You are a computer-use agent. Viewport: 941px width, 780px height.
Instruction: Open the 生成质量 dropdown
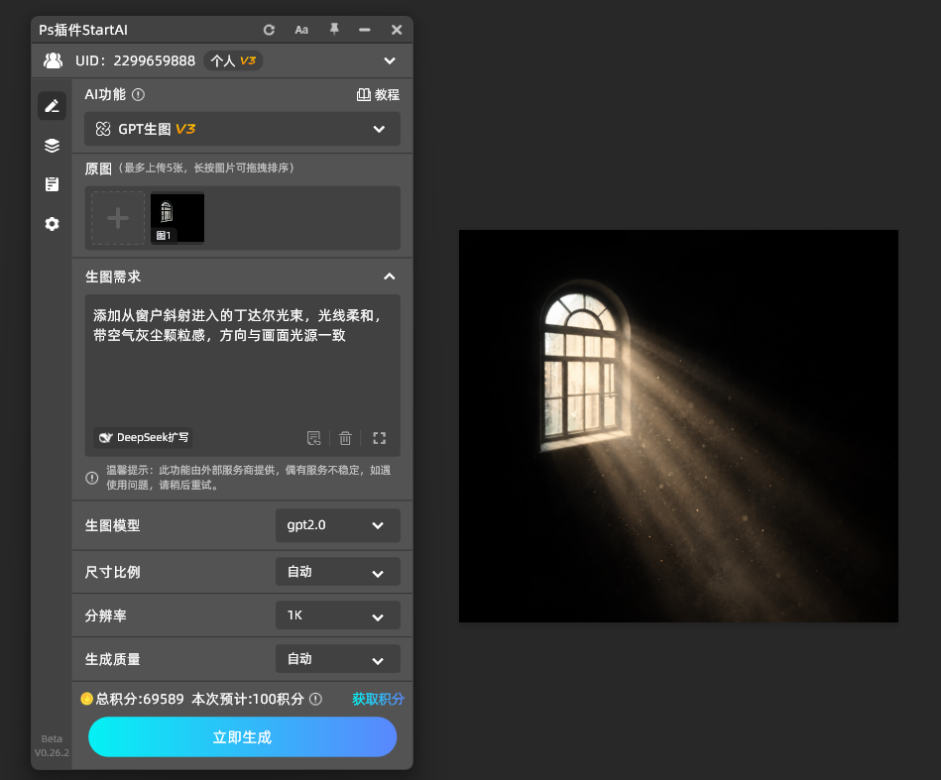click(x=338, y=659)
